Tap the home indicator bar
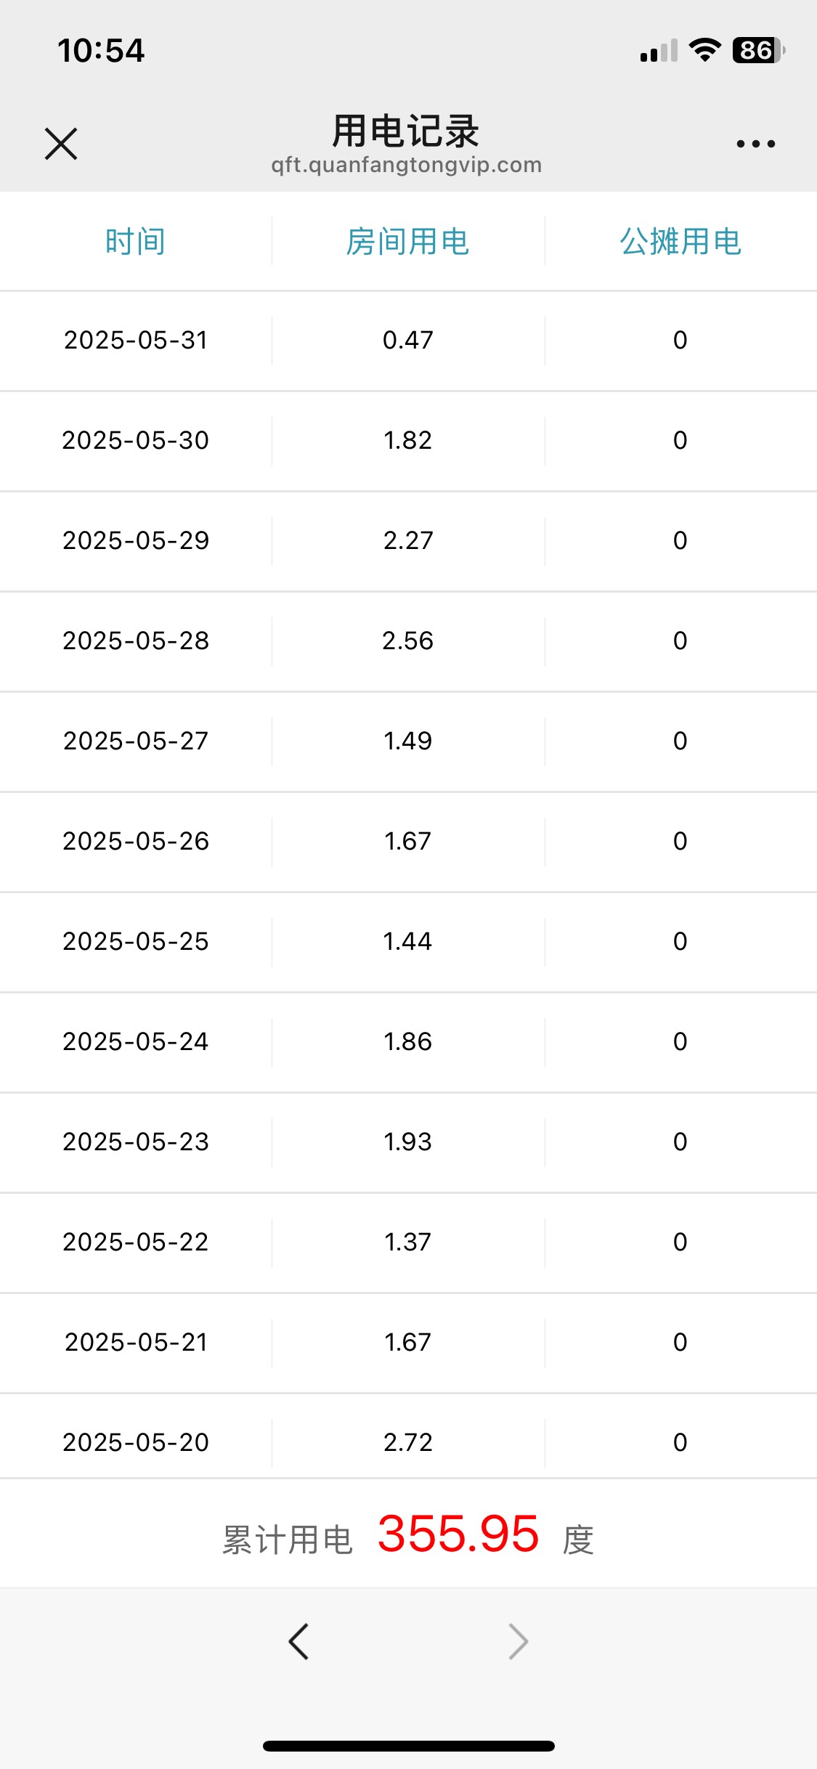 [409, 1746]
